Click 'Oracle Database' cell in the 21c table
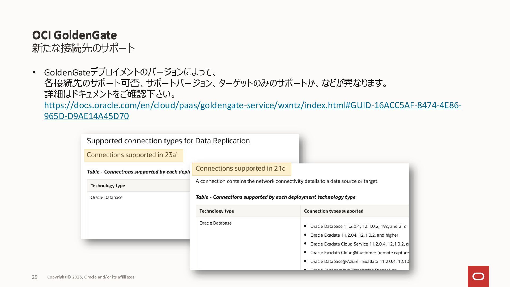The height and width of the screenshot is (287, 510). [x=215, y=223]
